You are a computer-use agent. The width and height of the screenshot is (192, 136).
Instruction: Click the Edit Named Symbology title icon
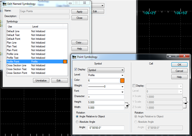(x=5, y=4)
